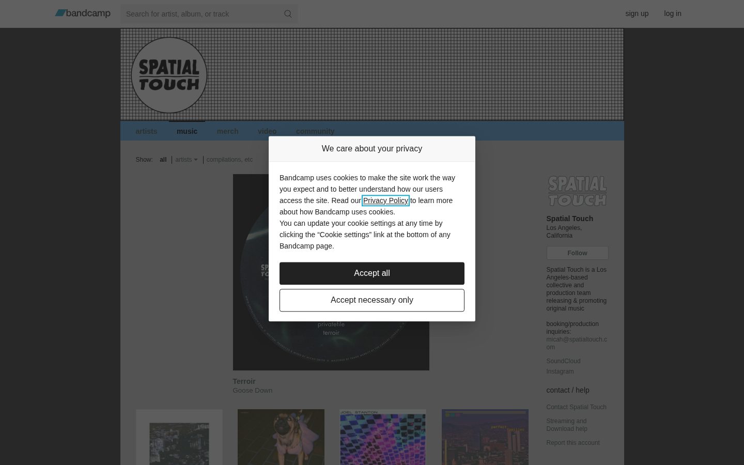Expand the artists filter dropdown
This screenshot has width=744, height=465.
pos(187,160)
